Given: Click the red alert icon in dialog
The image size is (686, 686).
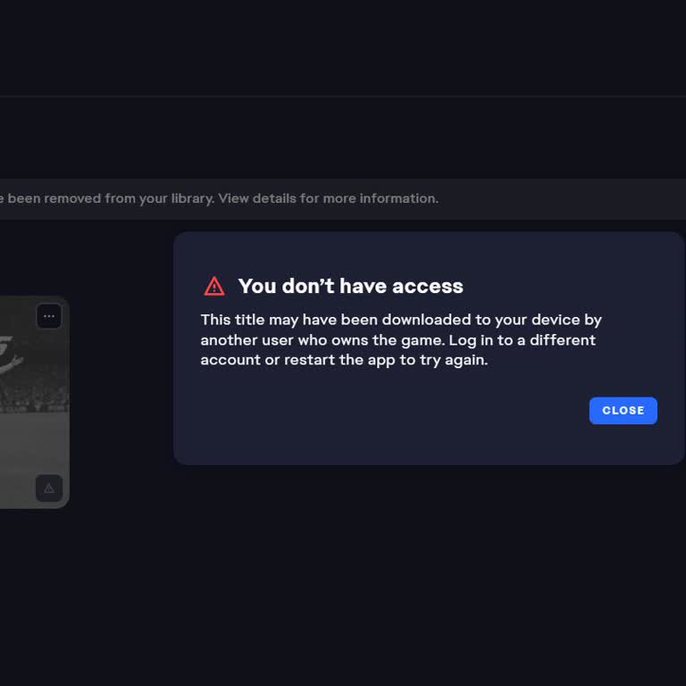Looking at the screenshot, I should (x=214, y=286).
